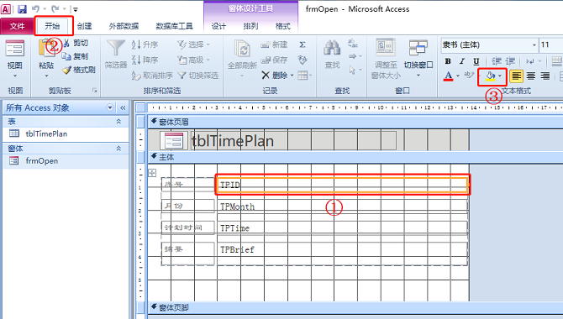This screenshot has width=563, height=319.
Task: Click the Format Painter (格式刷) icon
Action: tap(66, 70)
